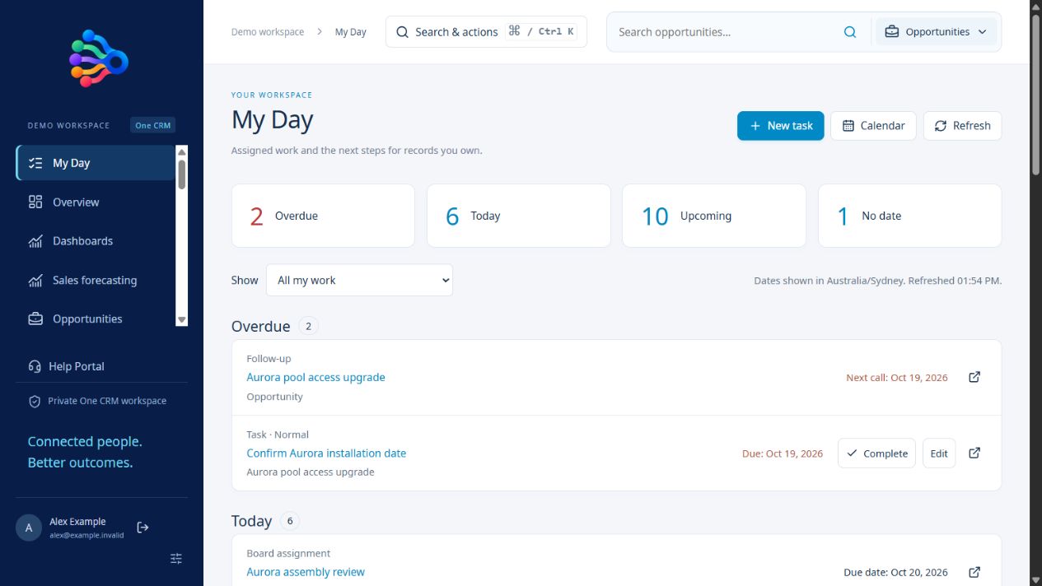Click the Opportunities briefcase icon in sidebar

(35, 319)
